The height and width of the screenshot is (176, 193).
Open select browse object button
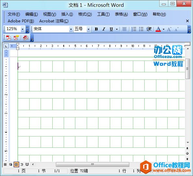(x=187, y=154)
